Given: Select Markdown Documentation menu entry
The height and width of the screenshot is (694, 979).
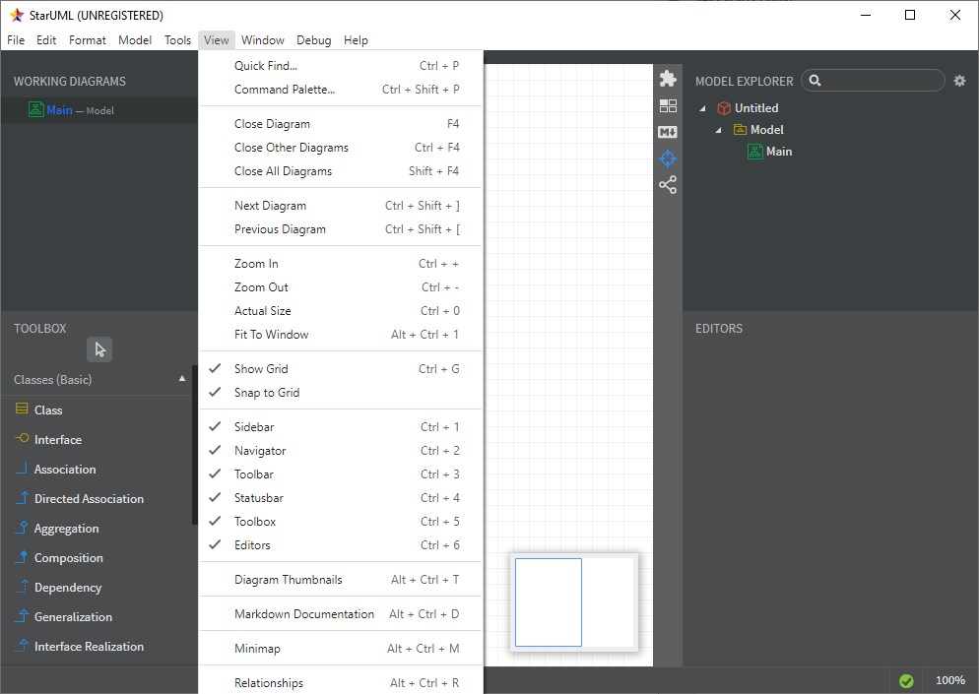Looking at the screenshot, I should pyautogui.click(x=341, y=614).
